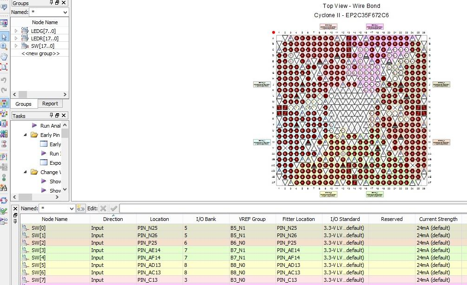Sort by the Direction column header
The image size is (467, 285).
pyautogui.click(x=113, y=219)
